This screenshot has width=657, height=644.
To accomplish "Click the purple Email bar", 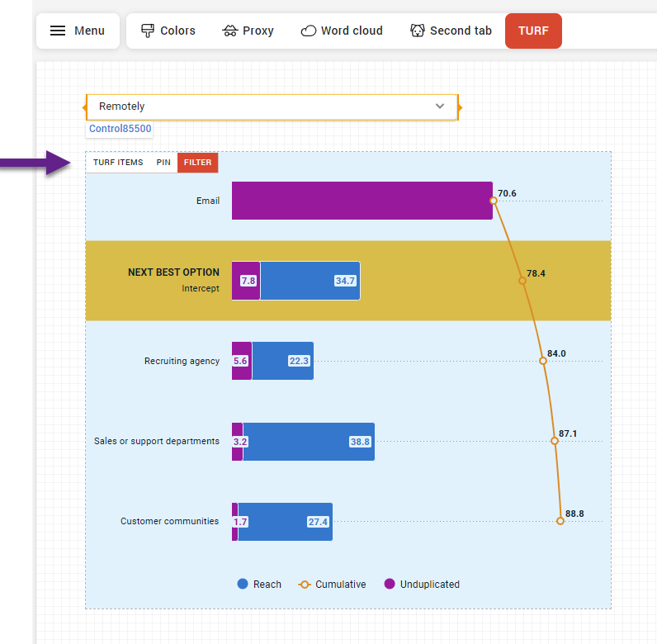I will [362, 201].
